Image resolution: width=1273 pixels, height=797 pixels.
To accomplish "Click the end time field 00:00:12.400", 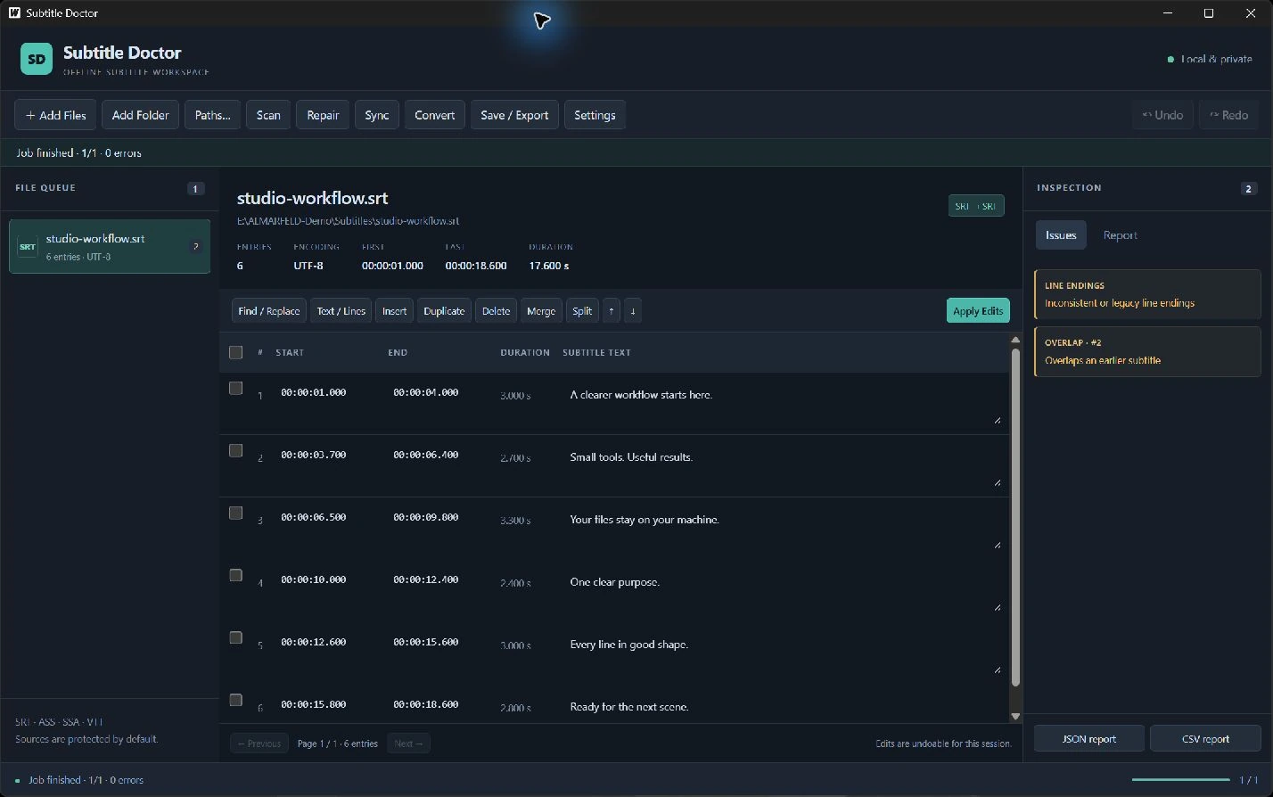I will [425, 579].
